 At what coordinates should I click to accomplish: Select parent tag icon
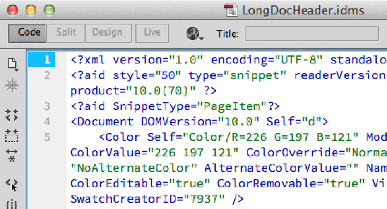[12, 185]
